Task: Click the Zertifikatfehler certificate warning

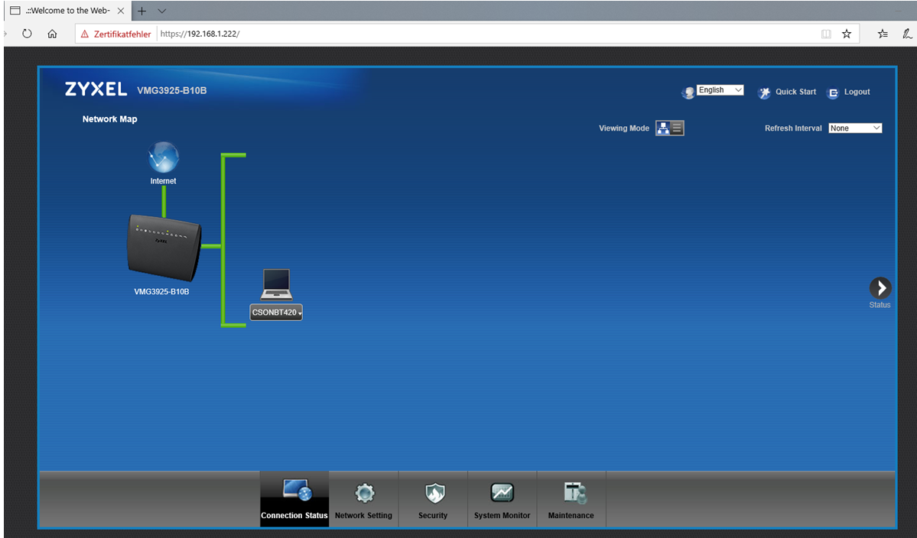Action: (115, 34)
